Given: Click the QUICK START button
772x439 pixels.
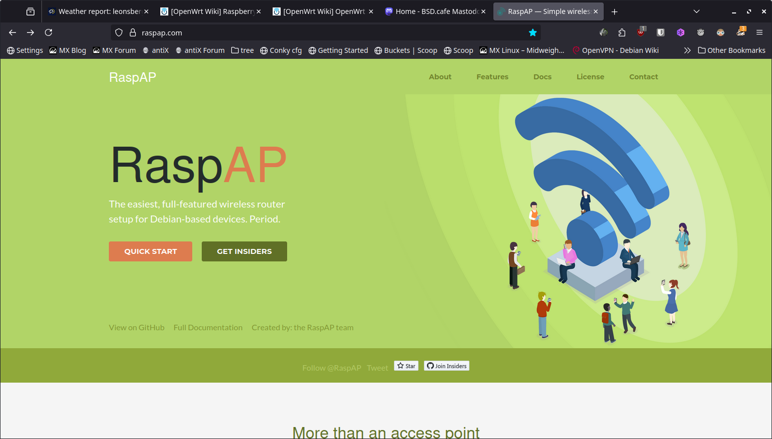Looking at the screenshot, I should pos(150,251).
